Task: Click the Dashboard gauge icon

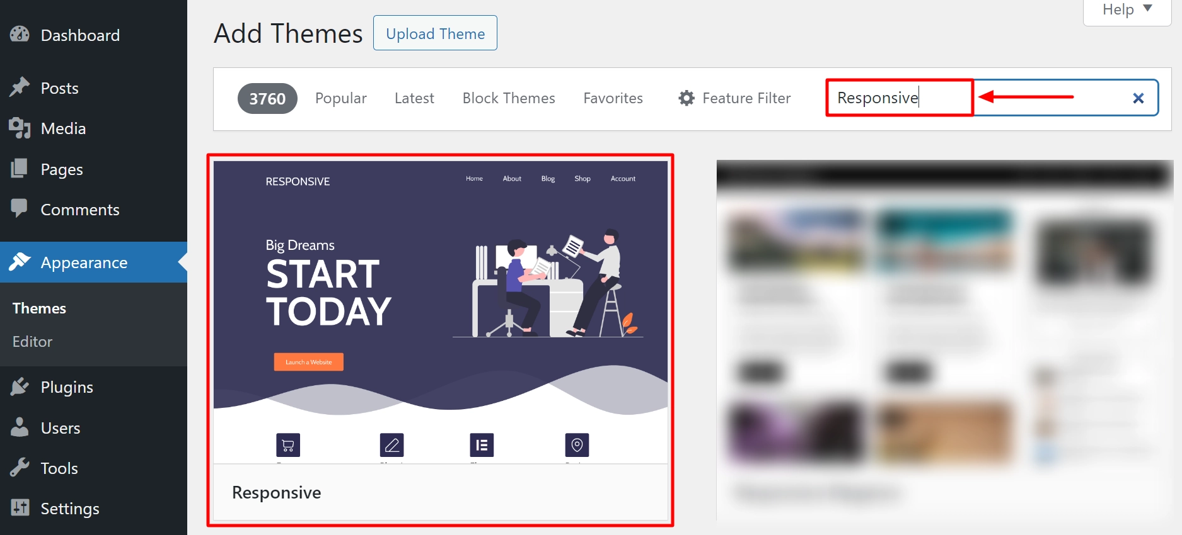Action: [x=20, y=34]
